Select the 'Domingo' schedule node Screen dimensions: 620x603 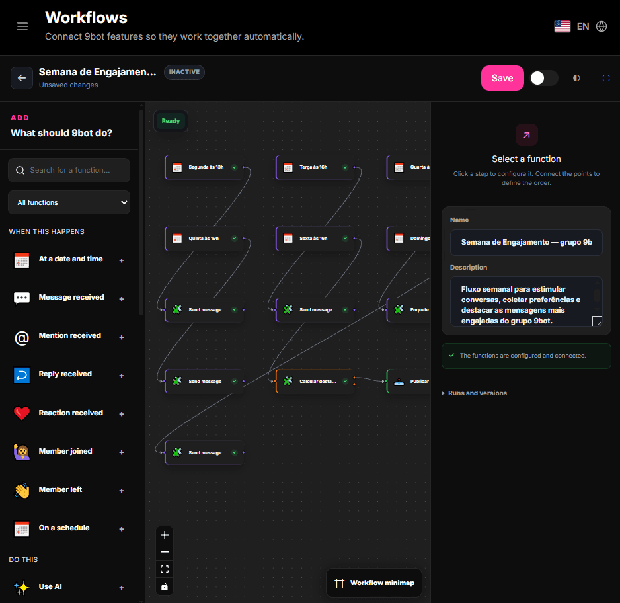click(x=409, y=239)
